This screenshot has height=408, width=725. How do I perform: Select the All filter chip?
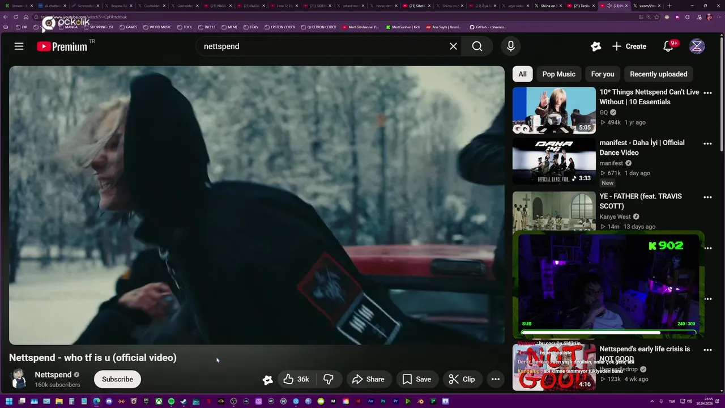(522, 74)
